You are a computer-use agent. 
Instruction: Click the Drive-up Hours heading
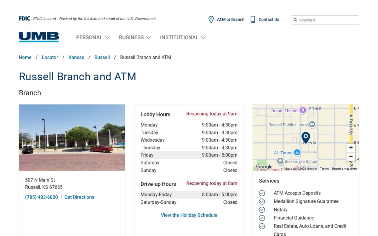pyautogui.click(x=158, y=184)
